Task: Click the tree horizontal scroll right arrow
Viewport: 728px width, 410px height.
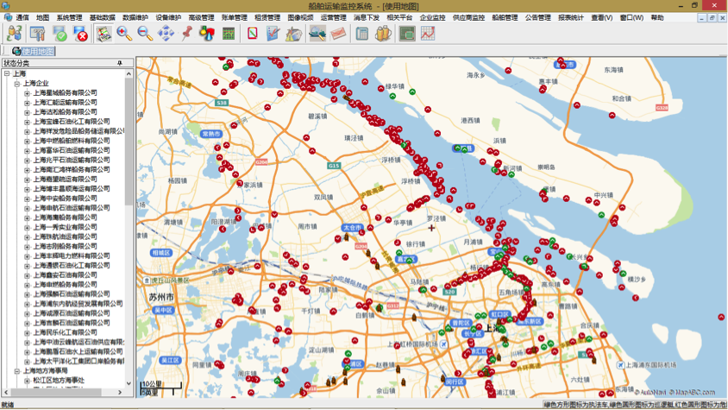Action: 120,393
